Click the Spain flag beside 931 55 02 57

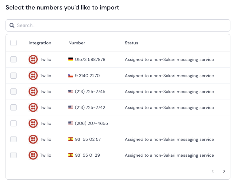71,139
